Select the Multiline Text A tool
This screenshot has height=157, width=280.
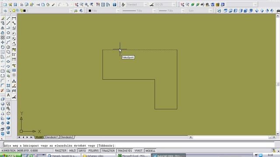pos(8,95)
